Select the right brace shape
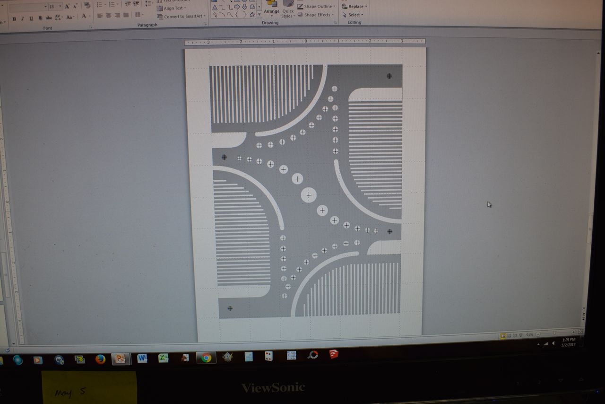The height and width of the screenshot is (404, 605). (x=245, y=15)
